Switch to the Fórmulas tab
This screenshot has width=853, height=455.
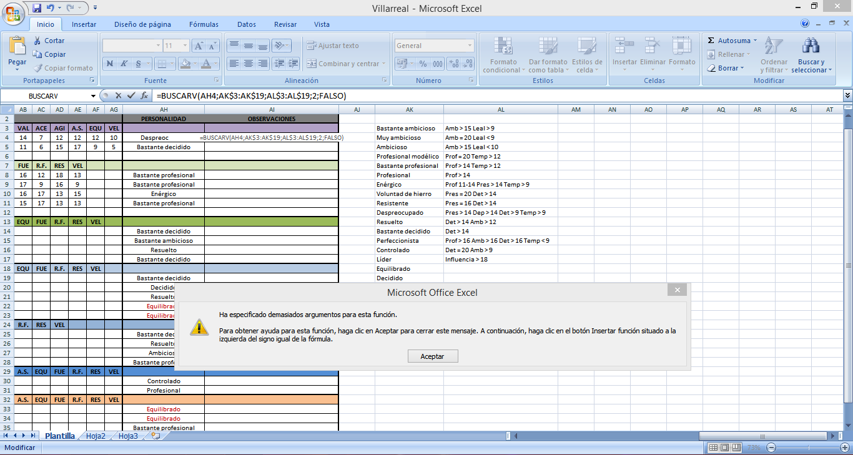(204, 24)
